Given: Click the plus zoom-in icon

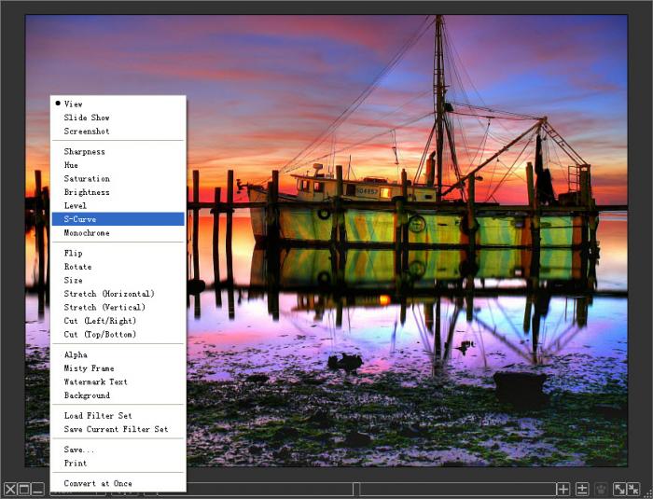Looking at the screenshot, I should point(563,489).
